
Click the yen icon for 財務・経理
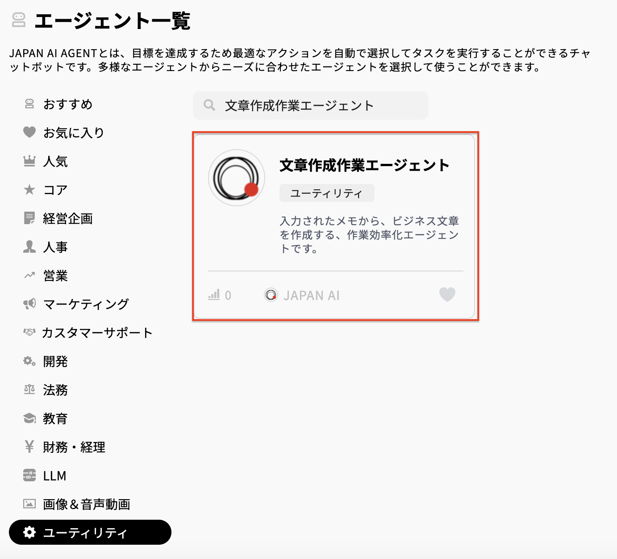pyautogui.click(x=29, y=447)
